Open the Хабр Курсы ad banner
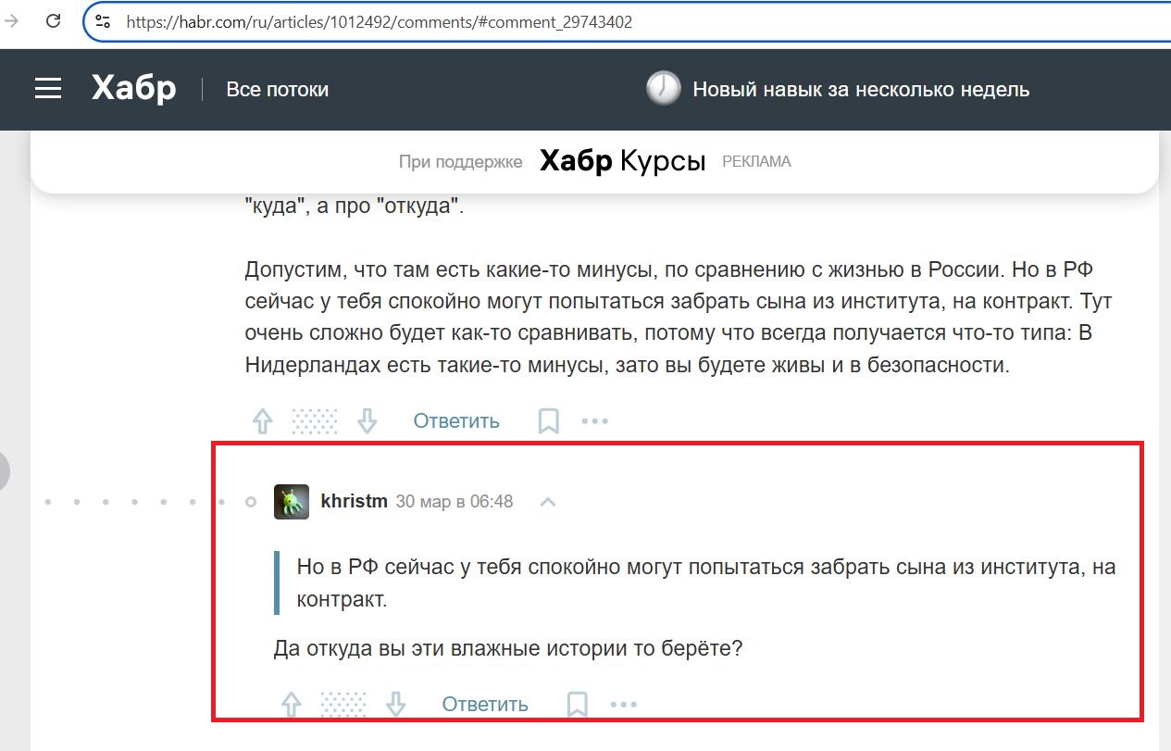The height and width of the screenshot is (751, 1171). coord(622,161)
